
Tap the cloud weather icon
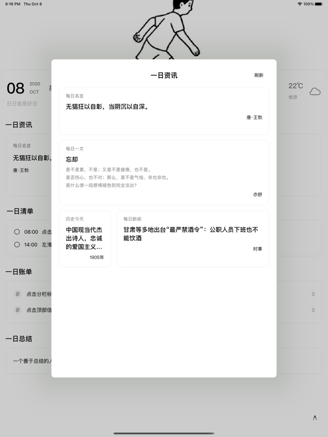point(315,92)
